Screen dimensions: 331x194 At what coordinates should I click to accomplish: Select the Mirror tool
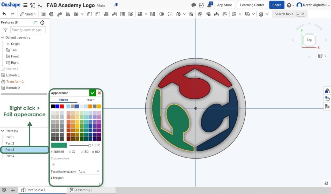[x=153, y=14]
